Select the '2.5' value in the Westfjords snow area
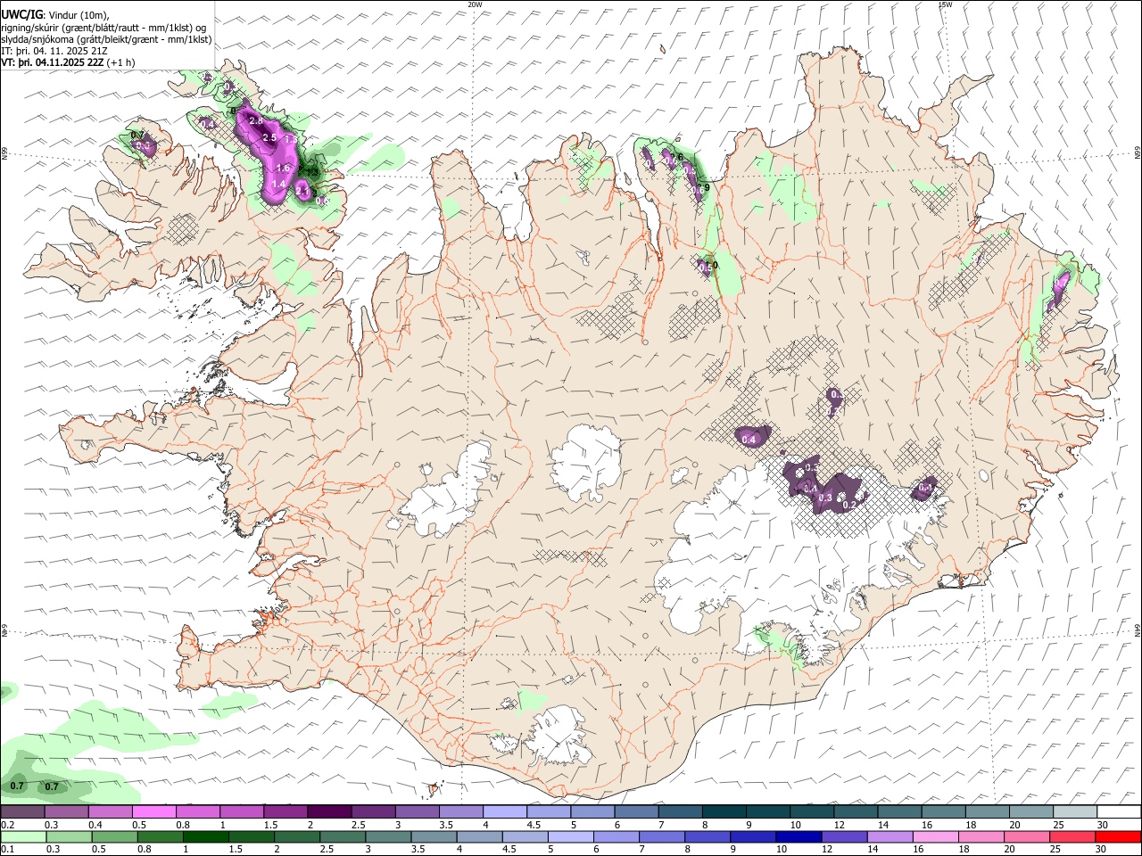The height and width of the screenshot is (856, 1142). [x=269, y=136]
